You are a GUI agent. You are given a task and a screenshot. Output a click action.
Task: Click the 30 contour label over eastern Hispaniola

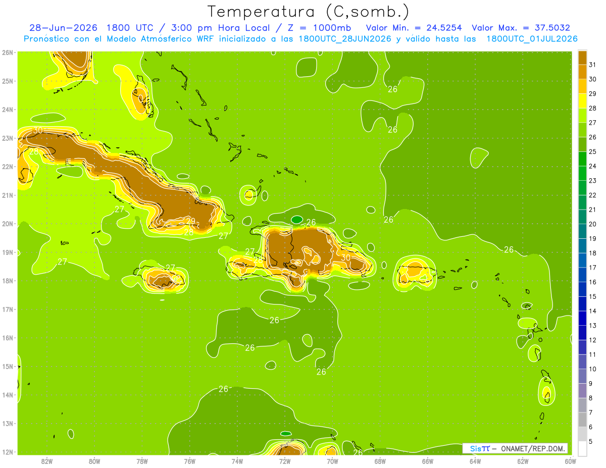[x=346, y=257]
